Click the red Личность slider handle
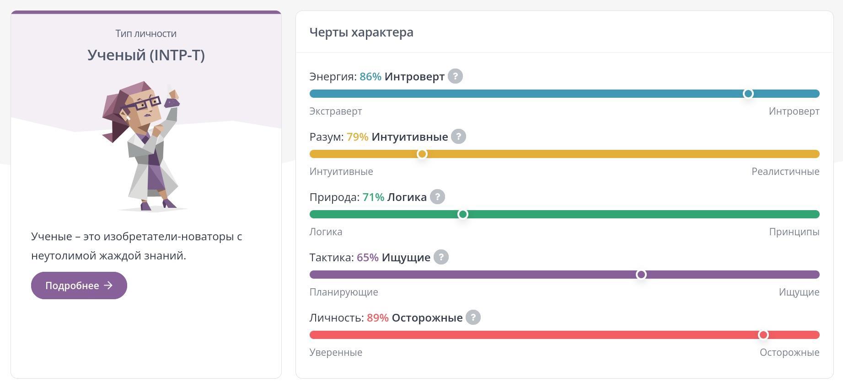This screenshot has width=843, height=386. pyautogui.click(x=763, y=335)
